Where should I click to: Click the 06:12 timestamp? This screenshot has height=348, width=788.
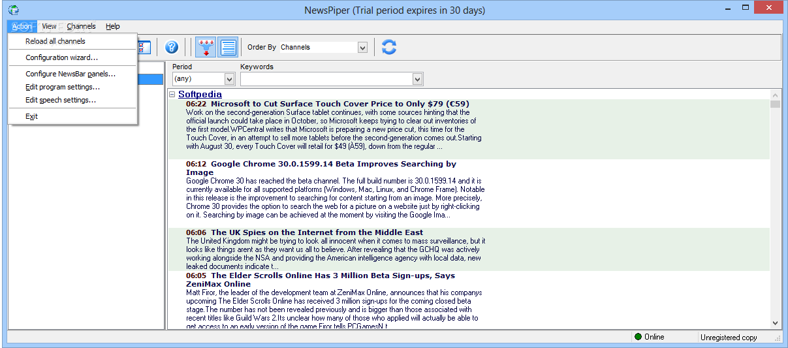[197, 165]
